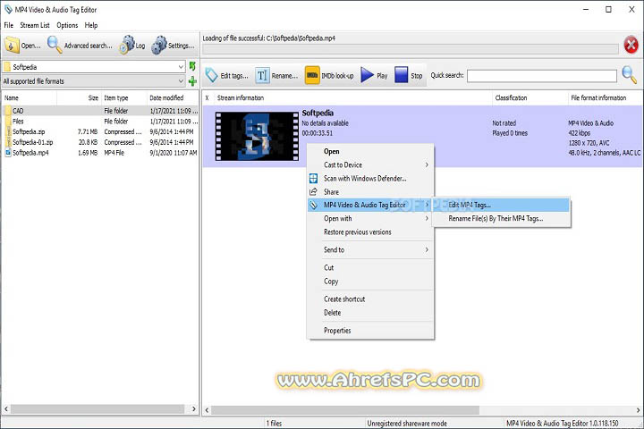Screen dimensions: 644x429
Task: Expand the Softpedia folder dropdown
Action: pos(181,66)
